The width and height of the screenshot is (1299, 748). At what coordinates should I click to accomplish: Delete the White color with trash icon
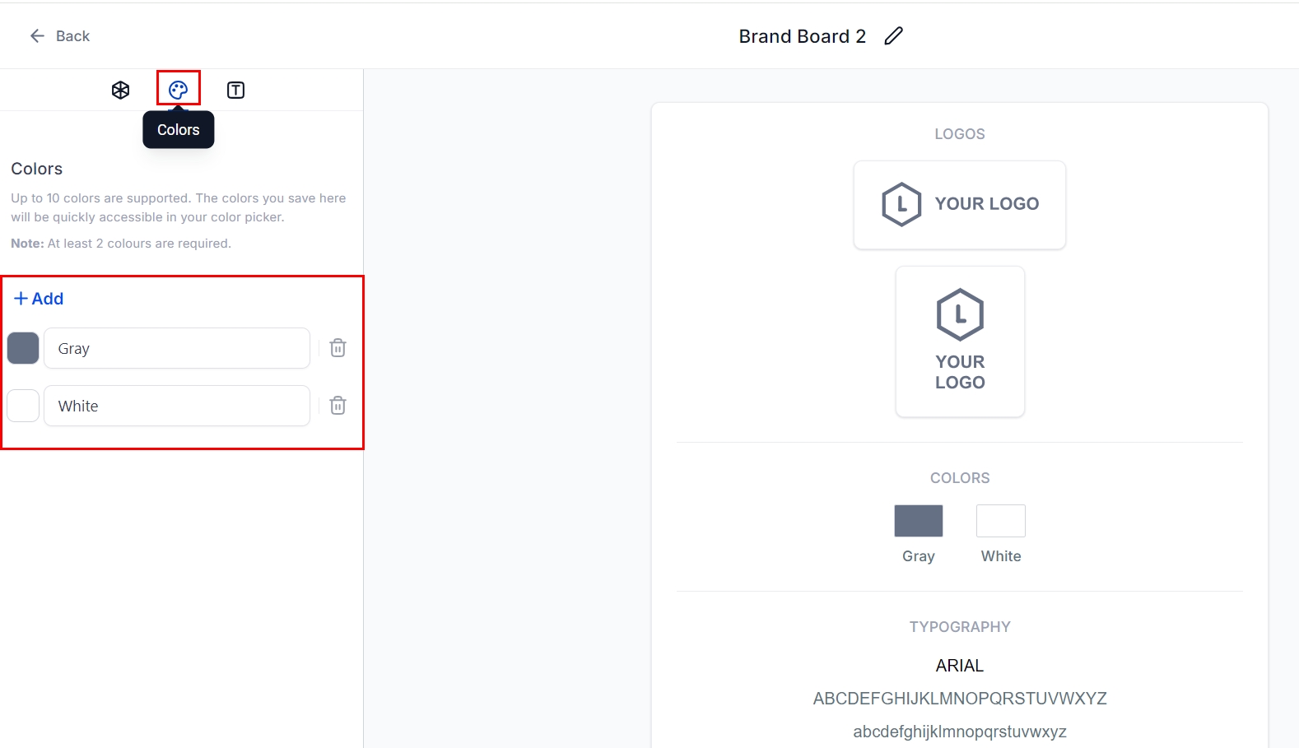(x=338, y=406)
